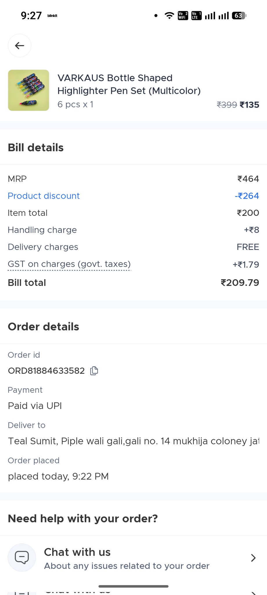Tap the home gesture bar at bottom
This screenshot has width=267, height=595.
click(x=133, y=586)
